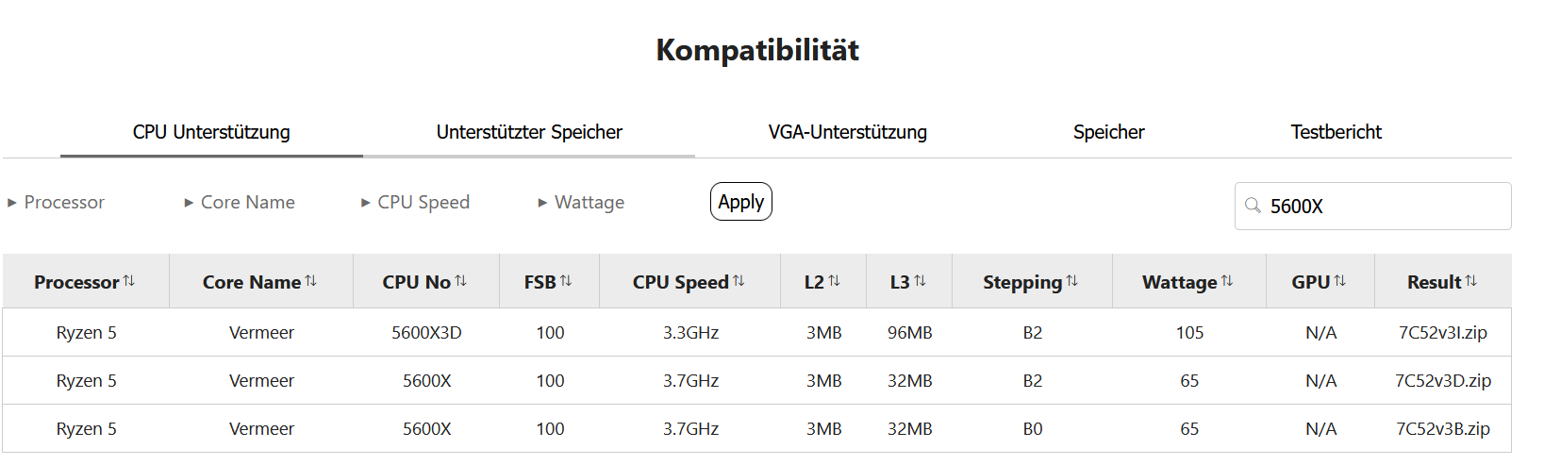Open the CPU Speed filter
1544x465 pixels.
(415, 203)
